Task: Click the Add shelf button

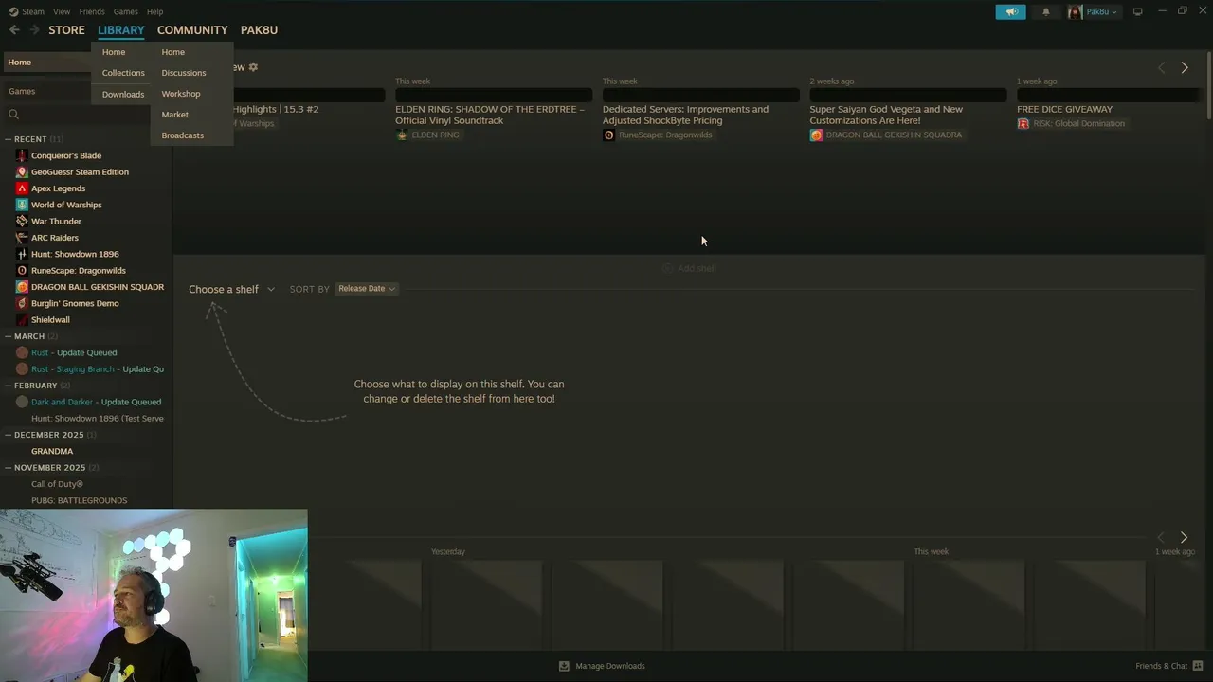Action: tap(690, 269)
